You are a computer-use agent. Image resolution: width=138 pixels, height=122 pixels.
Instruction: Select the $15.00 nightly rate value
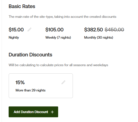[16, 30]
